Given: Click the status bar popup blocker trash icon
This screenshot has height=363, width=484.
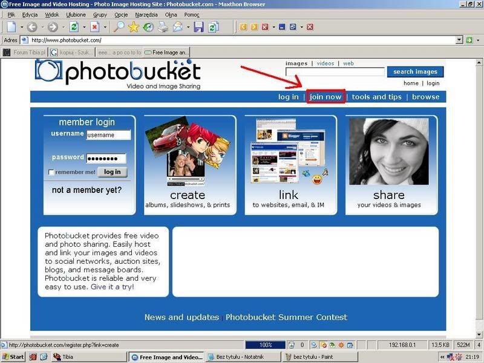Looking at the screenshot, I should [291, 345].
